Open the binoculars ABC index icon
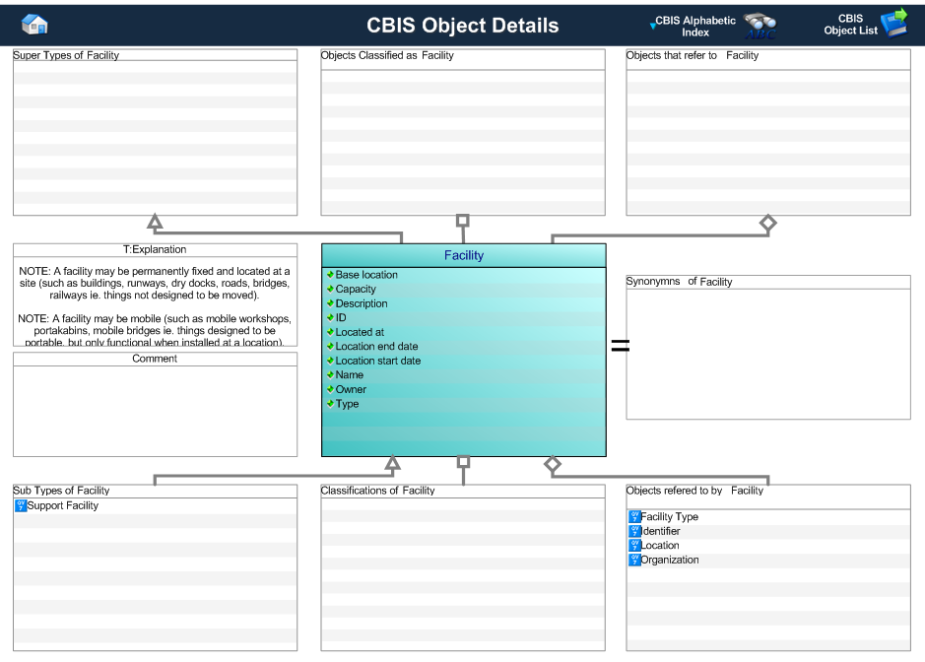Image resolution: width=925 pixels, height=662 pixels. pyautogui.click(x=760, y=26)
